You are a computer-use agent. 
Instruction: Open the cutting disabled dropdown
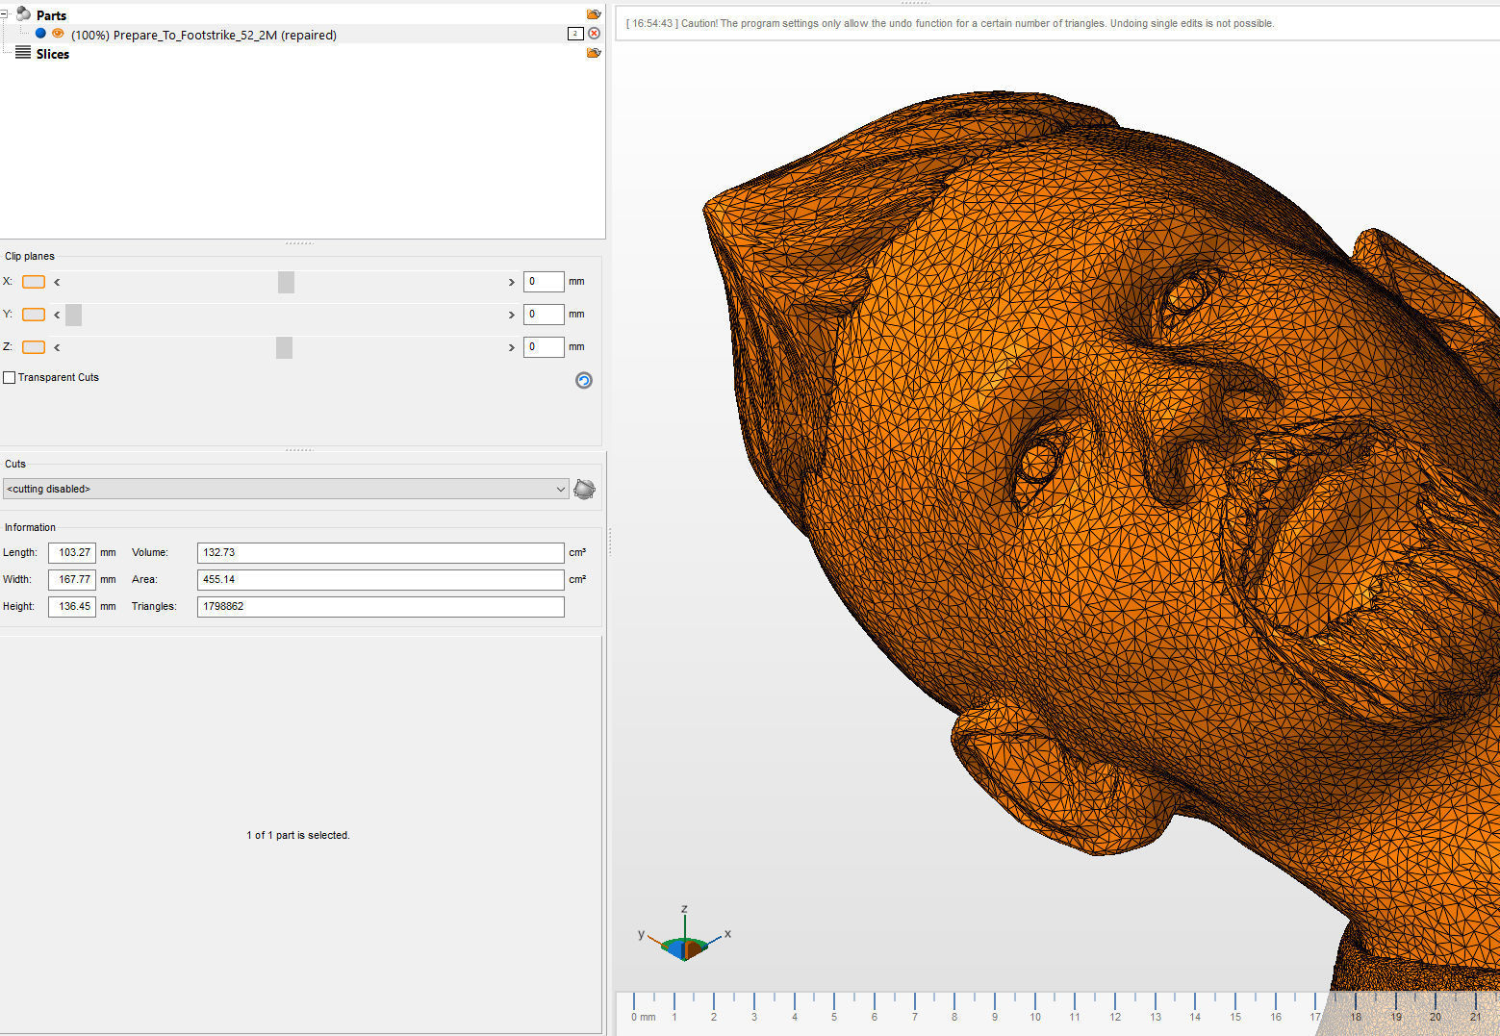point(286,489)
